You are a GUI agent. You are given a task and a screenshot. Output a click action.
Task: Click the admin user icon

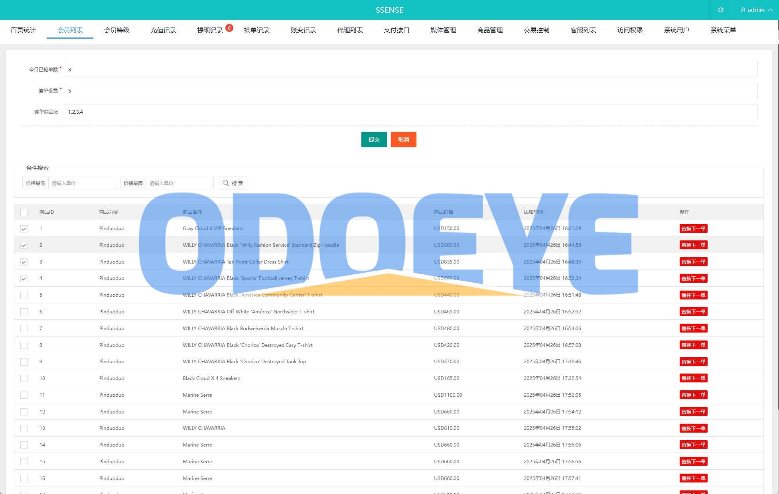pos(743,10)
